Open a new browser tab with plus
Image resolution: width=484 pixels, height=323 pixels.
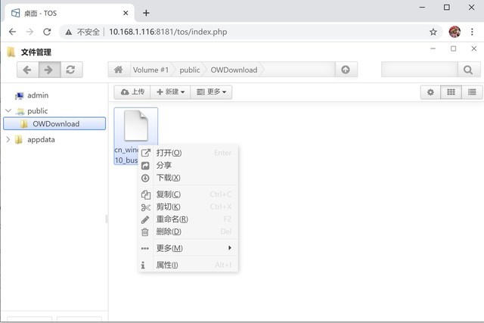point(146,13)
